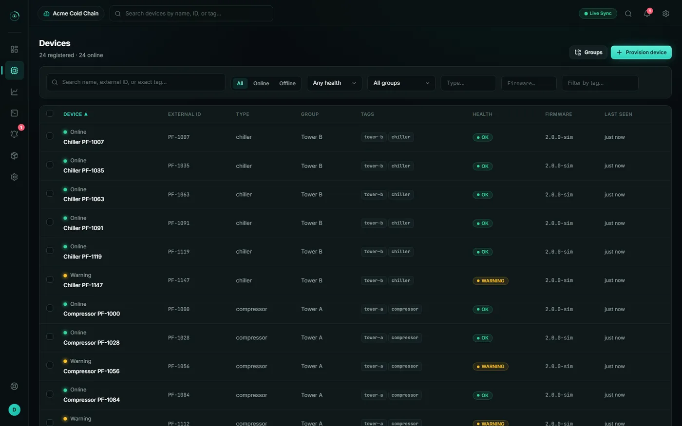Viewport: 682px width, 426px height.
Task: Click the tower-a tag on PF-1000 row
Action: pos(374,309)
